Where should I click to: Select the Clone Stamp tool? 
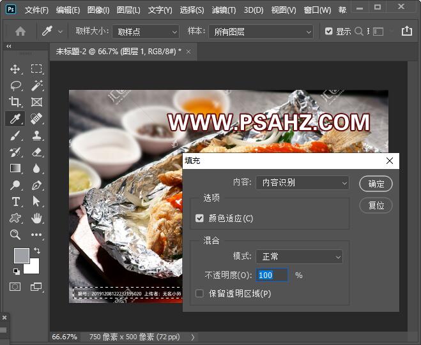36,135
